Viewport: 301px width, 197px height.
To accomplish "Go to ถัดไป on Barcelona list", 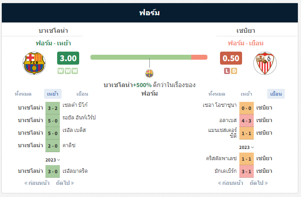I will tap(65, 183).
